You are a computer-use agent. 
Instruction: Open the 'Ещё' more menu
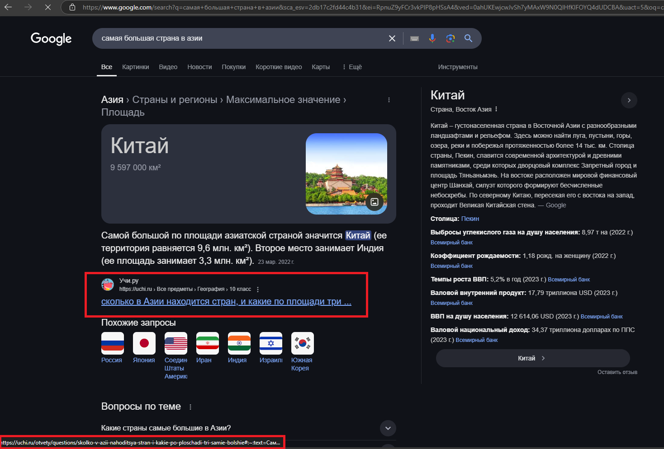(x=352, y=67)
